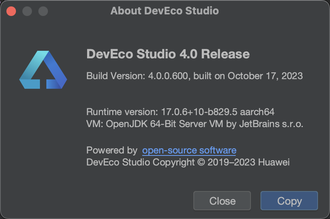
Task: Click the JetBrains s.r.o. vendor text
Action: tap(270, 124)
